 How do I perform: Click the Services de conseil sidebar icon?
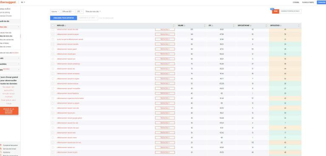1,149
